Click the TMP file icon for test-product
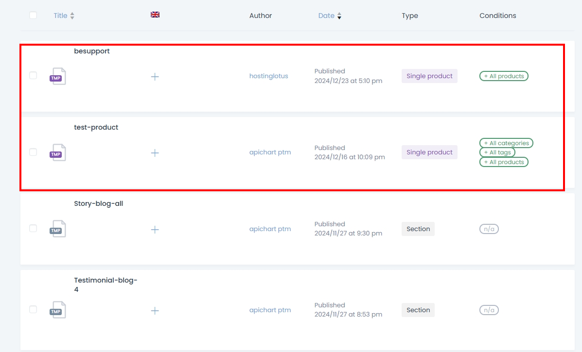The image size is (582, 352). (x=58, y=153)
